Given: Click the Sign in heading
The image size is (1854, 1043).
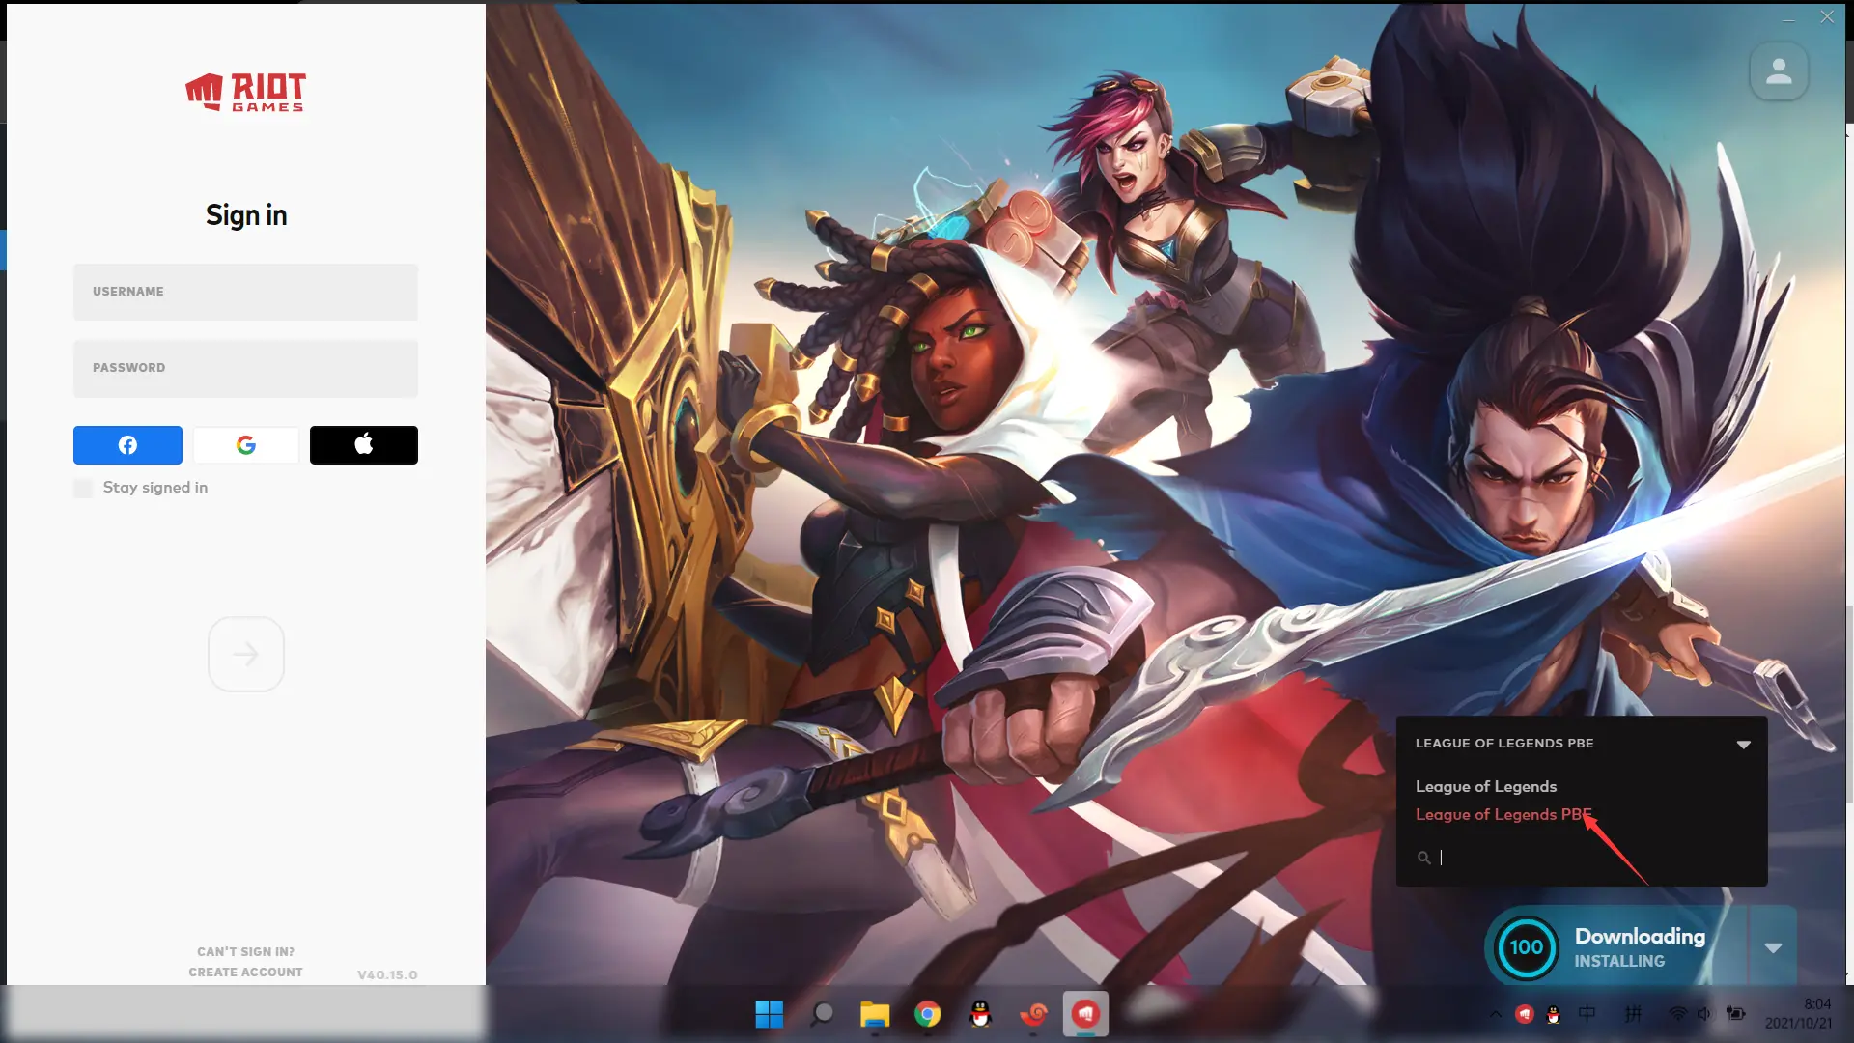Looking at the screenshot, I should (246, 215).
